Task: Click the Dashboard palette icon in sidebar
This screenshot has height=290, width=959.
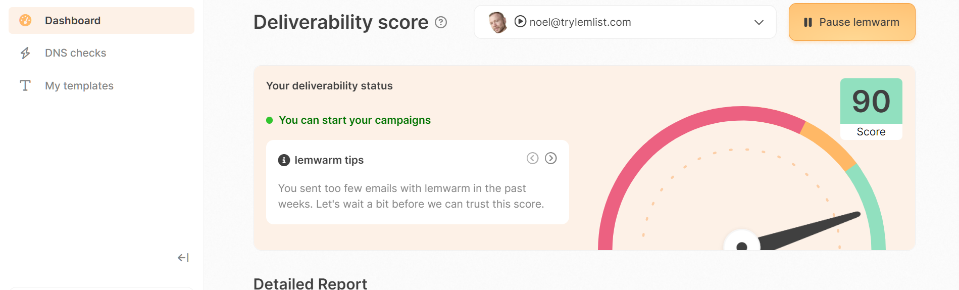Action: pyautogui.click(x=25, y=20)
